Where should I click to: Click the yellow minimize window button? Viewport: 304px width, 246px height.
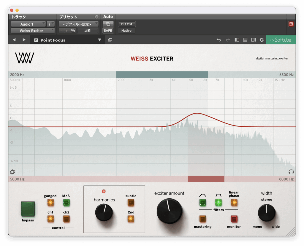point(17,10)
